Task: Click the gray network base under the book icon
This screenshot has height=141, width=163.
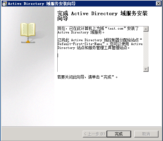Action: point(28,42)
